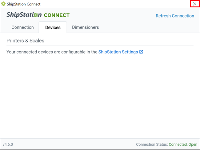Image resolution: width=200 pixels, height=150 pixels.
Task: Click the Refresh Connection link
Action: (175, 16)
